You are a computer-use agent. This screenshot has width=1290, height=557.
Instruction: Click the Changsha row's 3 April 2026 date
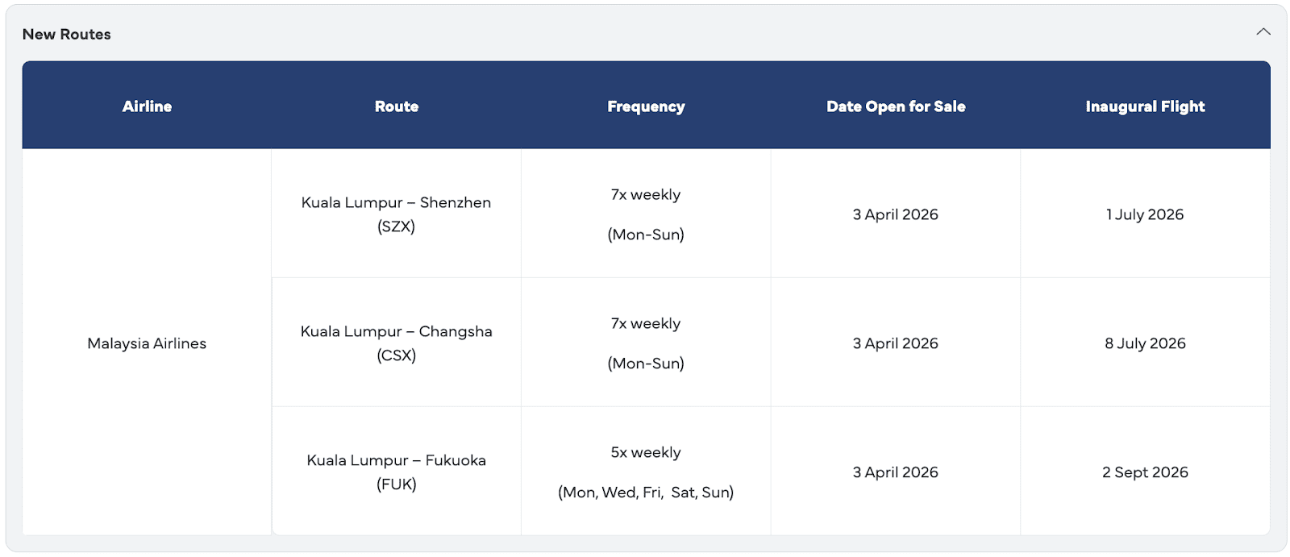click(x=896, y=343)
